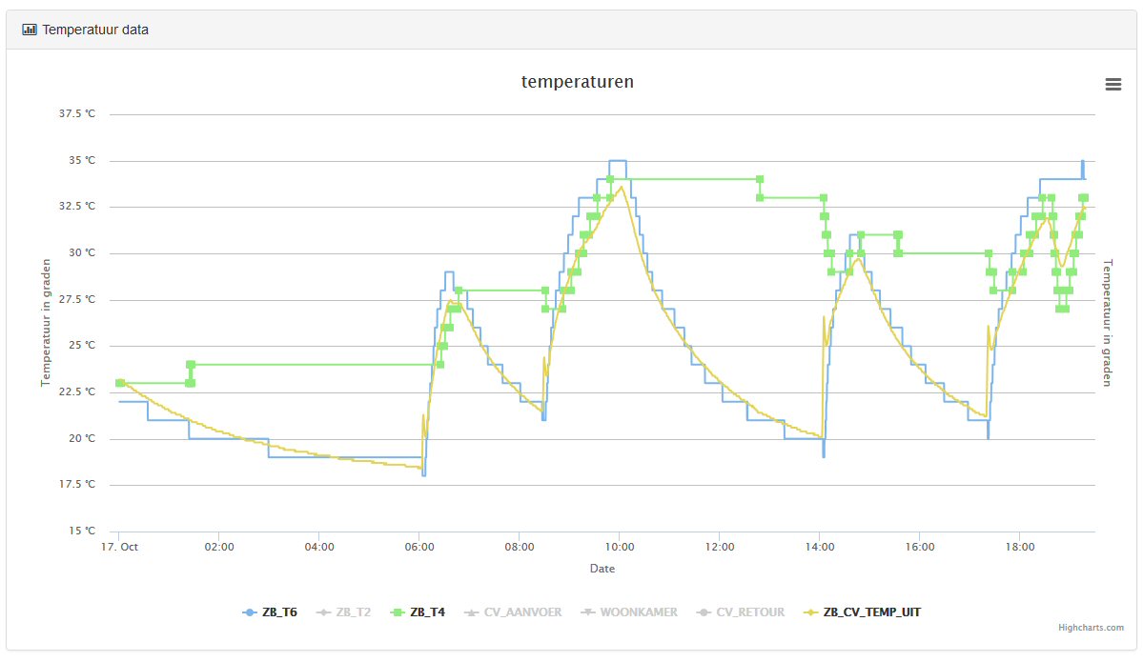Show the ZB_T2 series via legend label

tap(354, 612)
